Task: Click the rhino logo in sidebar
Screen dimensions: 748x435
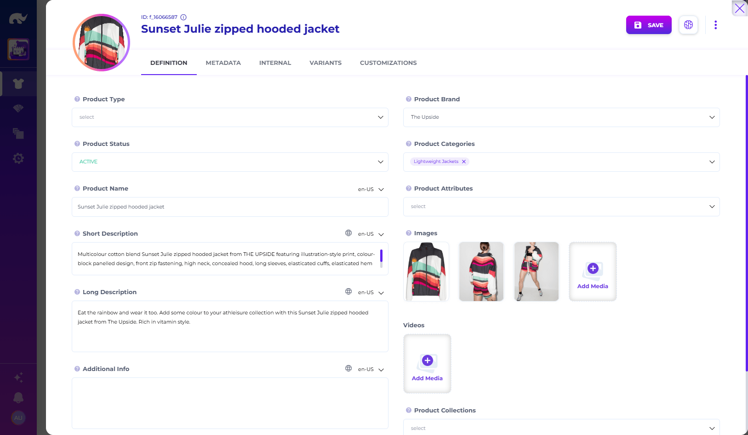Action: tap(18, 19)
